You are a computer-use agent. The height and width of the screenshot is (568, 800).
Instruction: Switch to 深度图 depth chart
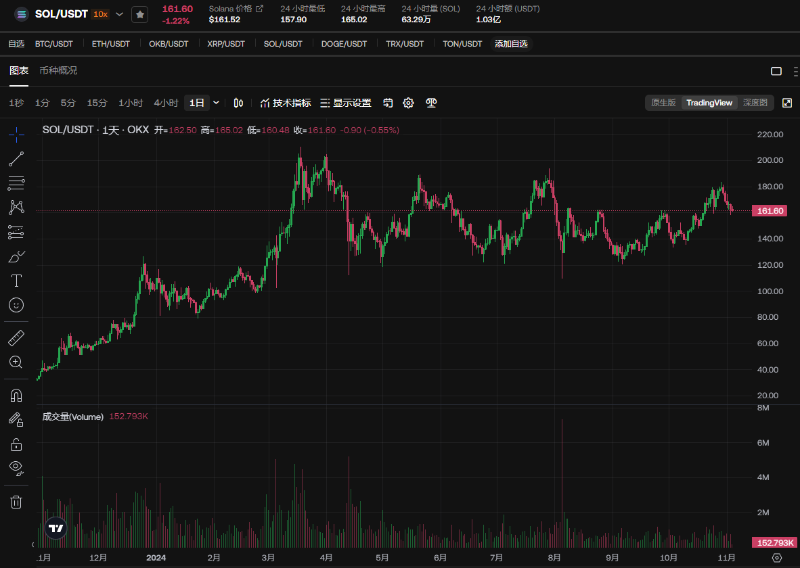pyautogui.click(x=755, y=103)
